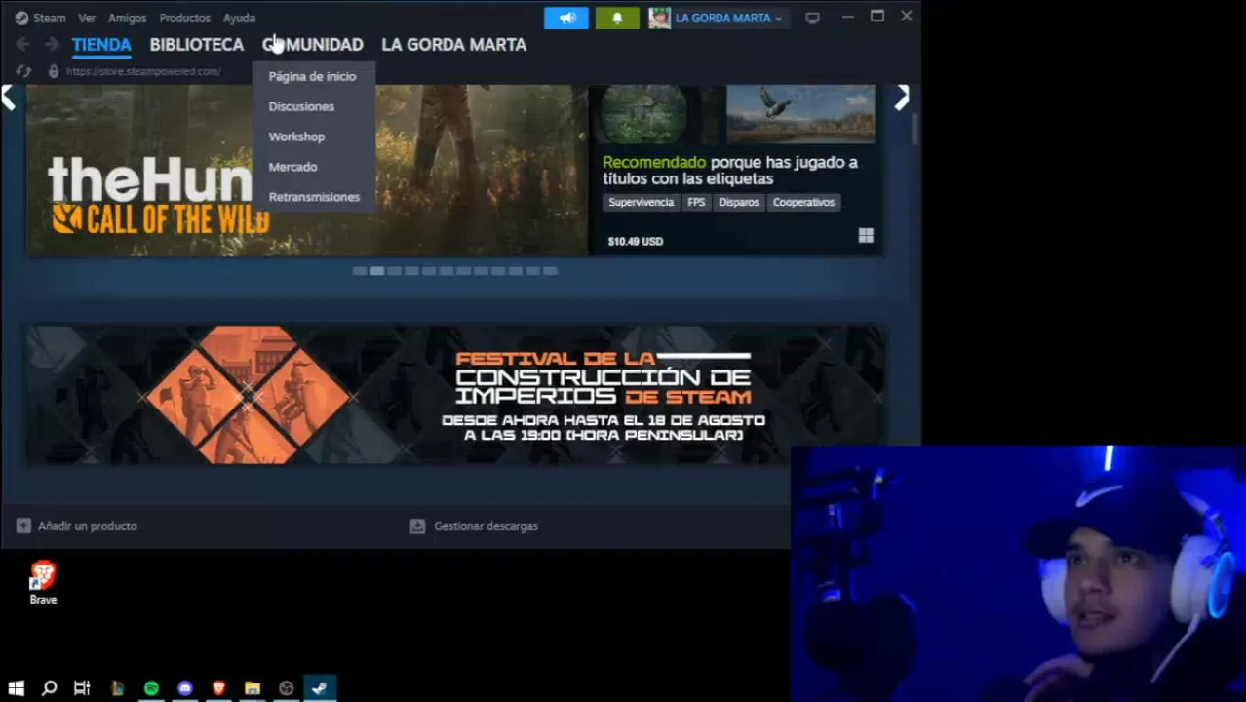Open Festival de la Construcción de Imperios banner
Viewport: 1246px width, 702px height.
click(x=455, y=395)
